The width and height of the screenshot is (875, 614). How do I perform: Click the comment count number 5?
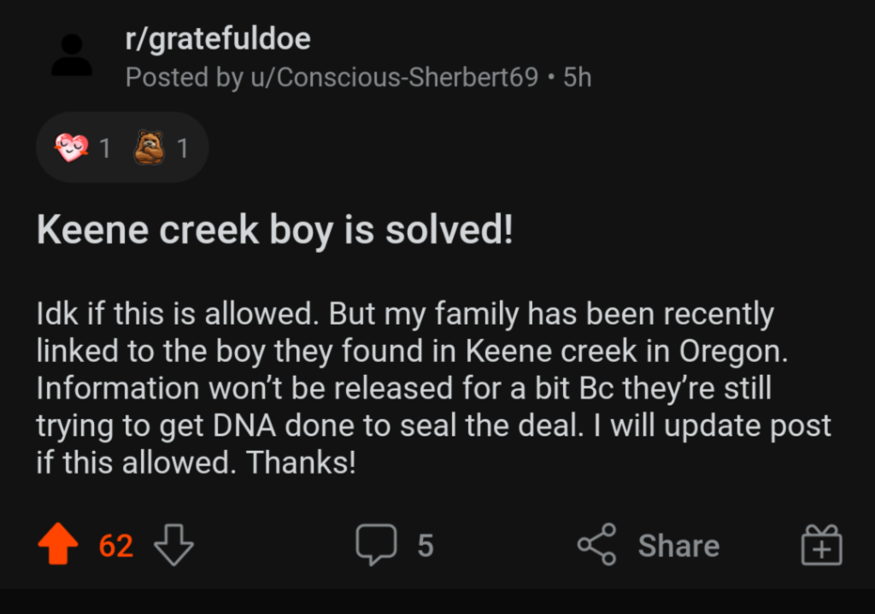point(425,545)
